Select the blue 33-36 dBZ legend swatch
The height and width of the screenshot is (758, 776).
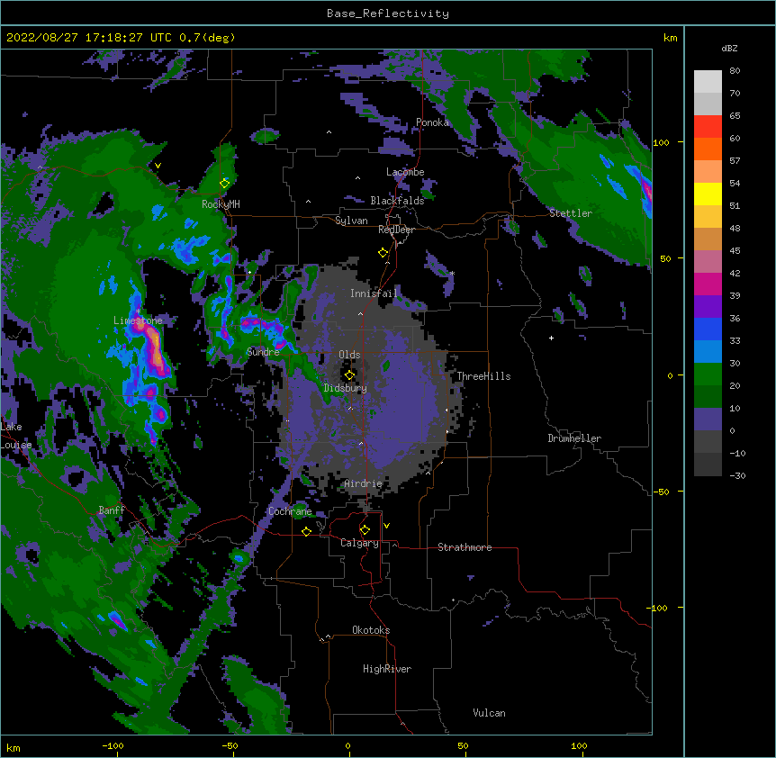(708, 329)
